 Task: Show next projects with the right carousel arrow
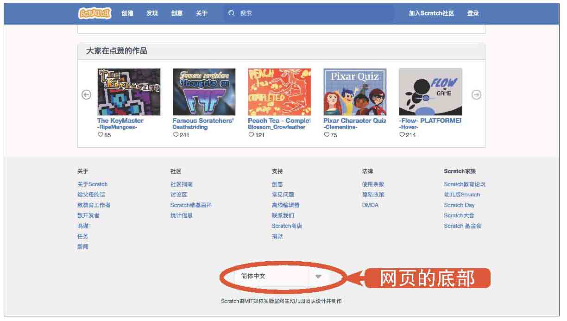click(x=476, y=94)
